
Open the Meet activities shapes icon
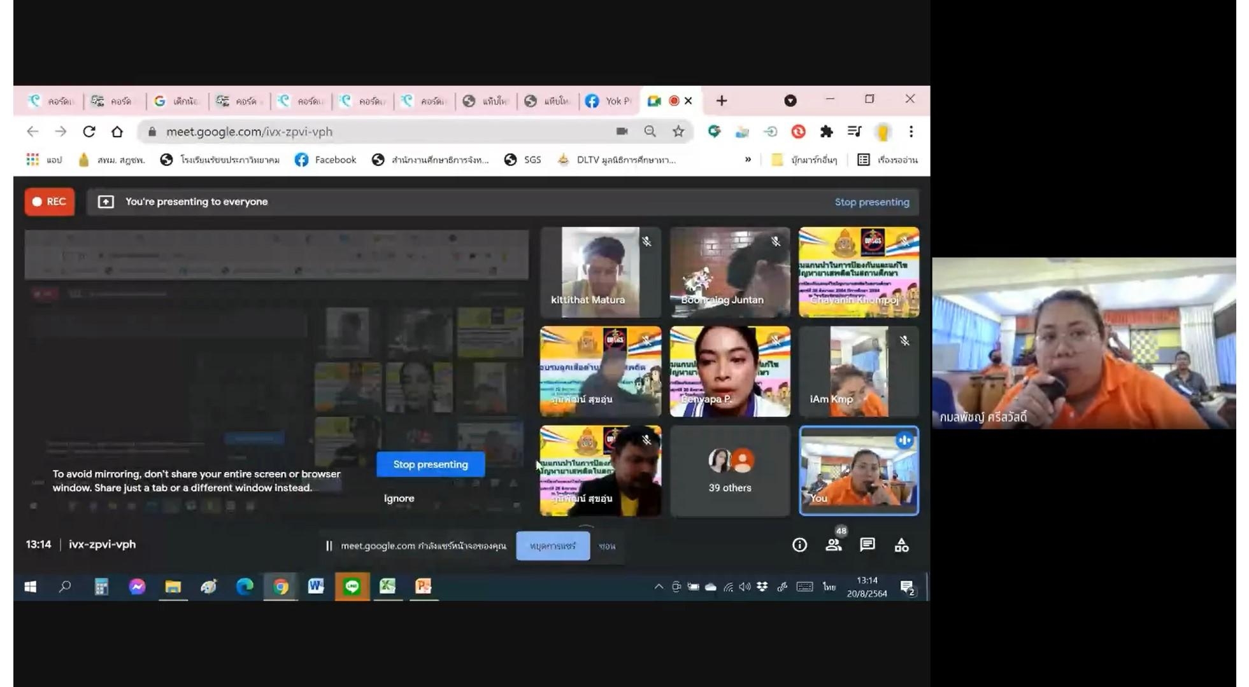tap(901, 545)
